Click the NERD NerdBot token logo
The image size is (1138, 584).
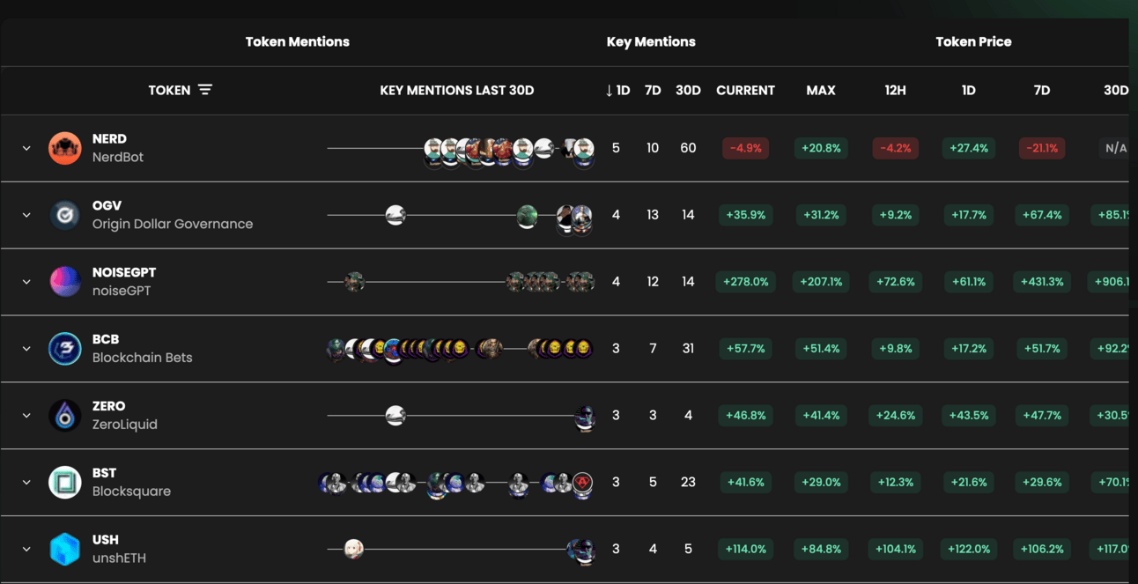[65, 148]
